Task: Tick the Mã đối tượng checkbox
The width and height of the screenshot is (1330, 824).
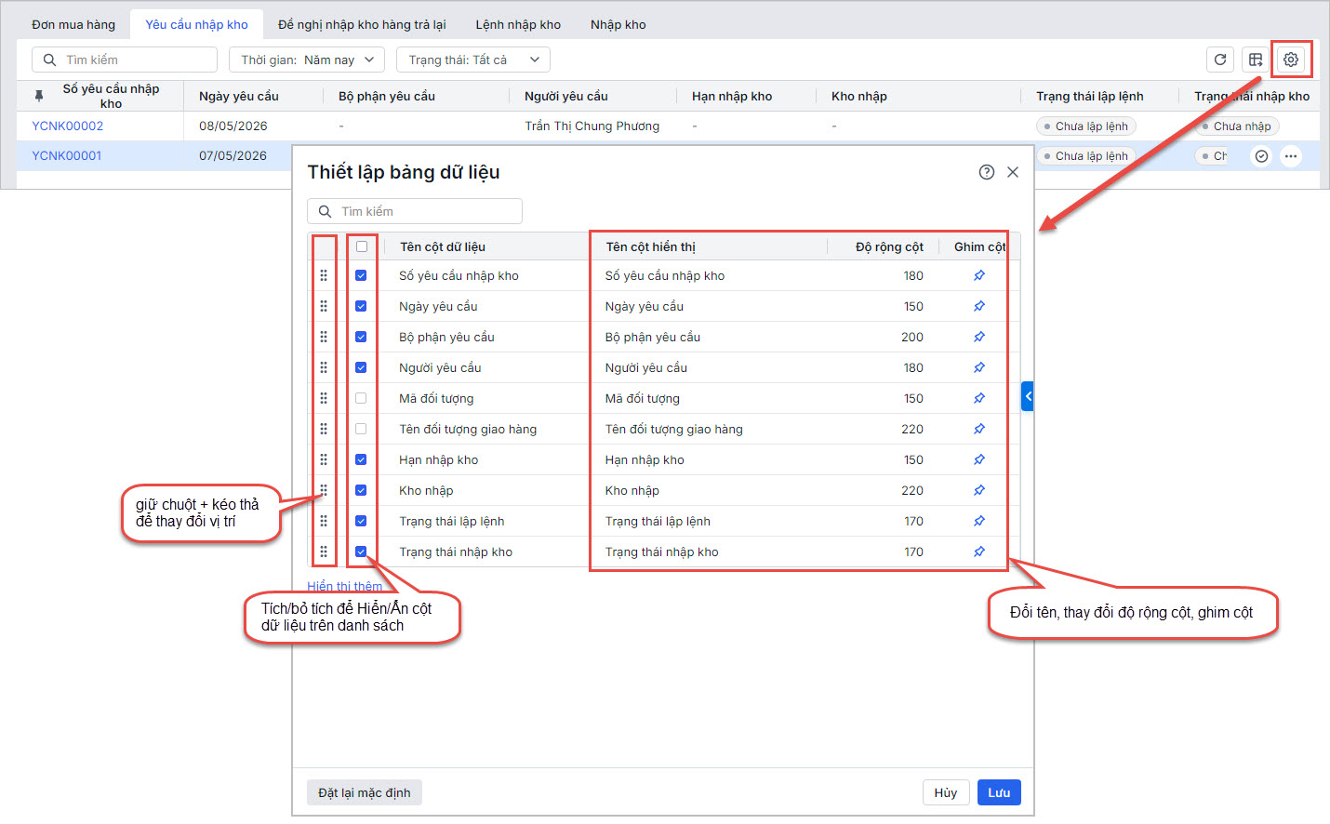Action: (x=361, y=398)
